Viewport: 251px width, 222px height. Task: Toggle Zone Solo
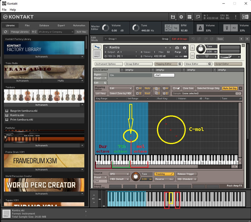point(188,88)
